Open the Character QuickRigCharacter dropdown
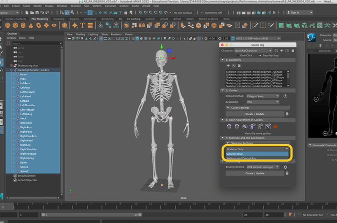The width and height of the screenshot is (337, 223). (253, 50)
